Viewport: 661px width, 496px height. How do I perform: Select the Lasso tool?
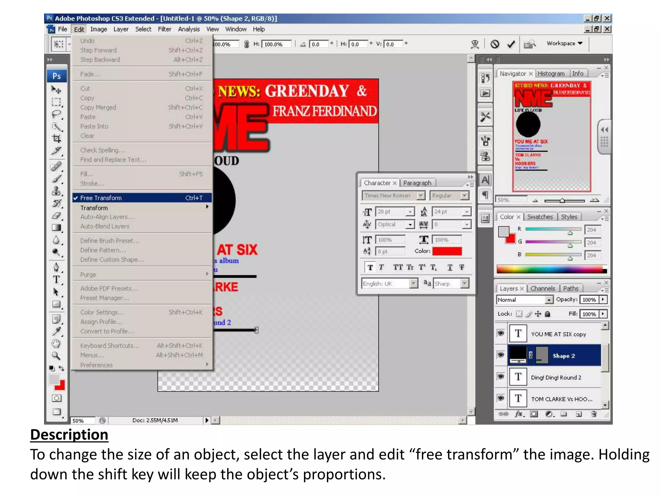[x=56, y=114]
